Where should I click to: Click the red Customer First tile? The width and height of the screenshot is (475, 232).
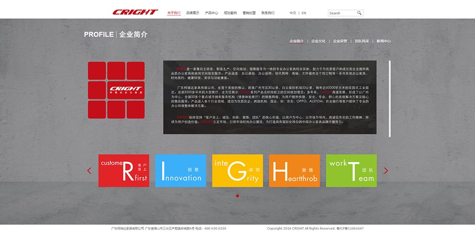click(x=123, y=171)
